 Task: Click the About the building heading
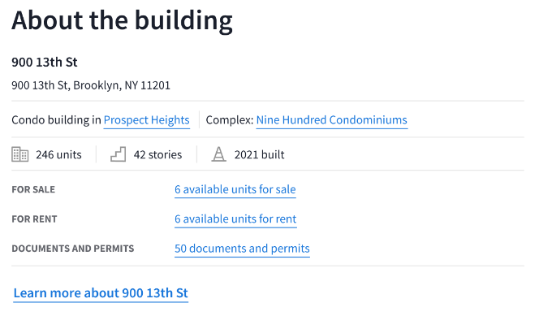122,20
